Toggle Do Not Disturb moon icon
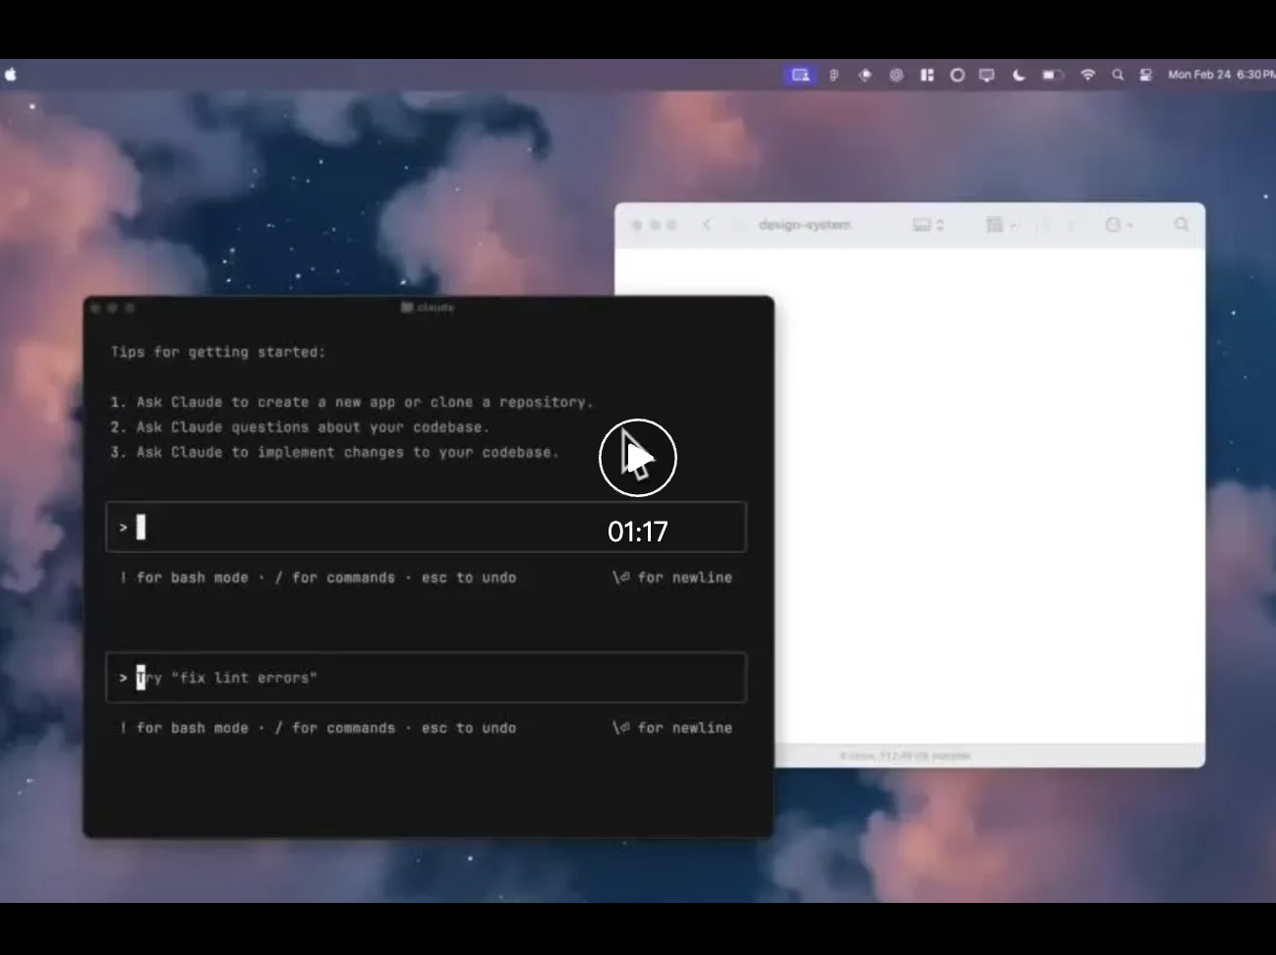The height and width of the screenshot is (955, 1276). (1018, 75)
